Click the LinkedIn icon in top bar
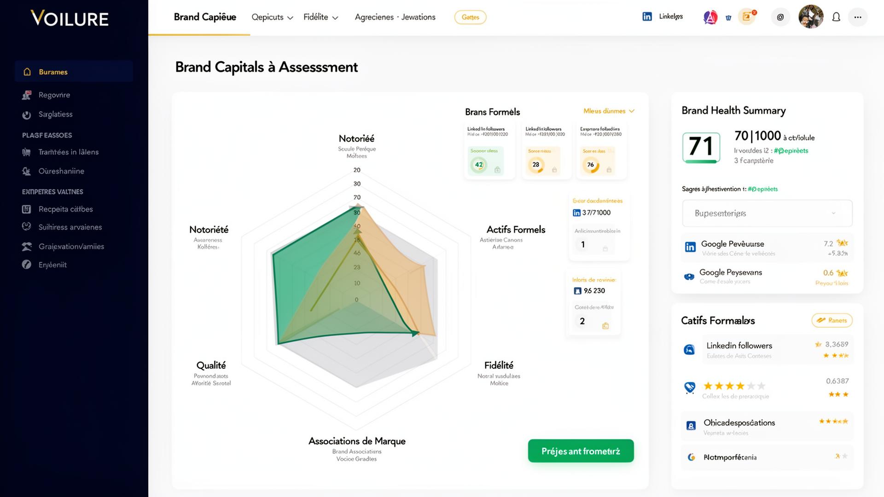This screenshot has width=884, height=497. tap(647, 17)
